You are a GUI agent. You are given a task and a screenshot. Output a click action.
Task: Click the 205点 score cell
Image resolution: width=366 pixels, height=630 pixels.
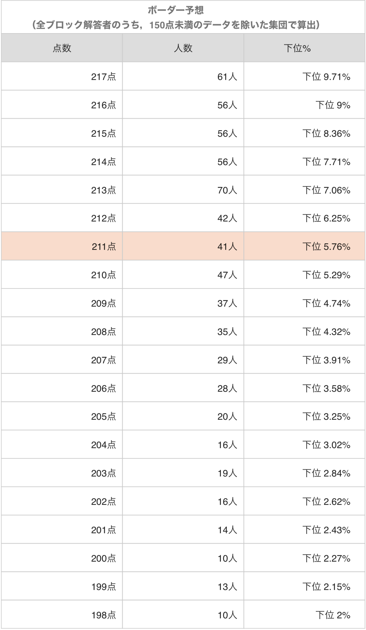point(103,416)
